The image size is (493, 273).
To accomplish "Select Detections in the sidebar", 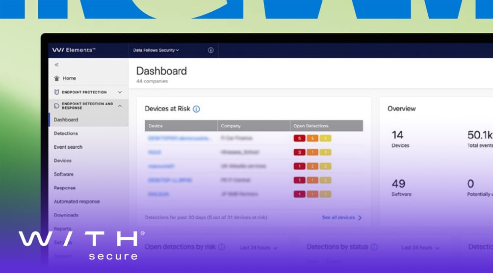I will pyautogui.click(x=66, y=133).
